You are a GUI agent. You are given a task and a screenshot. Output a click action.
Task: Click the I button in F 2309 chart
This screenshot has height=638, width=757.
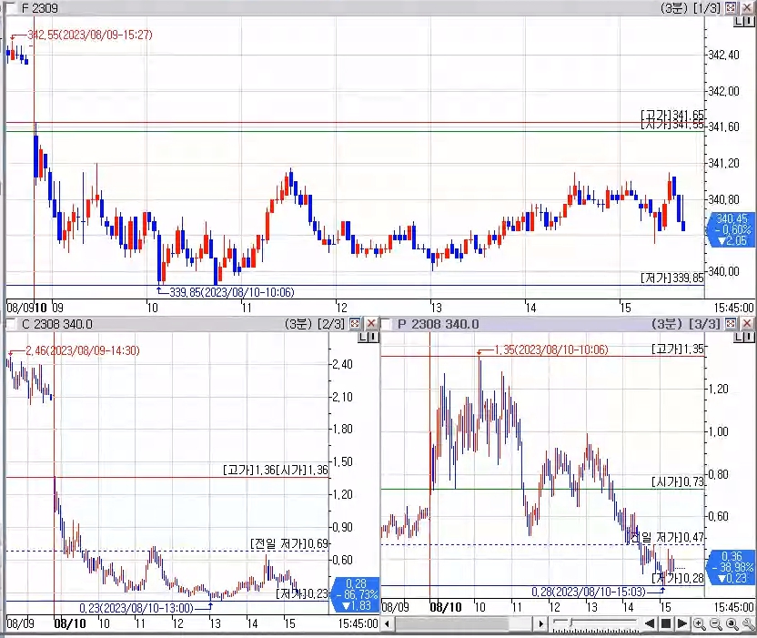pos(748,21)
